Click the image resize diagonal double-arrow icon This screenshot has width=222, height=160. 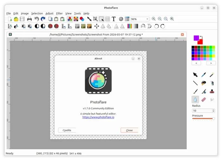[x=89, y=19]
